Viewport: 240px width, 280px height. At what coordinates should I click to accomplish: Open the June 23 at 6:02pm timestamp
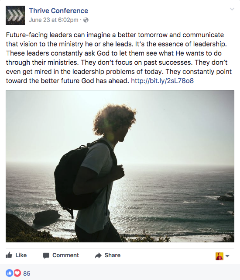54,20
